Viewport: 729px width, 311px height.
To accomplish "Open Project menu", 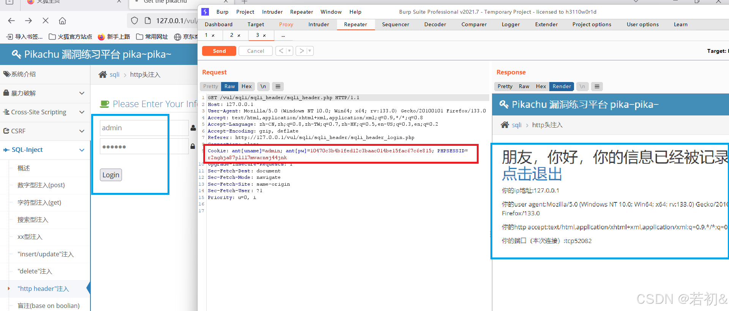I will click(245, 12).
